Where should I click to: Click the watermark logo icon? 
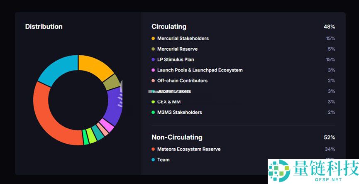(x=279, y=171)
